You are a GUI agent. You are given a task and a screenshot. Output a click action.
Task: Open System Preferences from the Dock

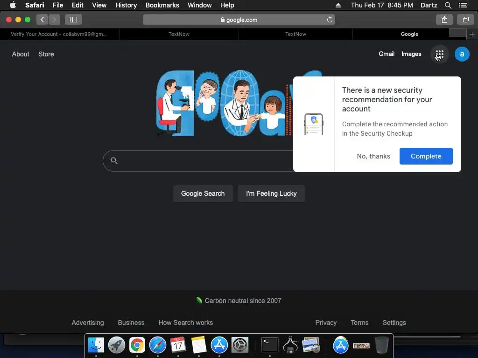[x=240, y=345]
